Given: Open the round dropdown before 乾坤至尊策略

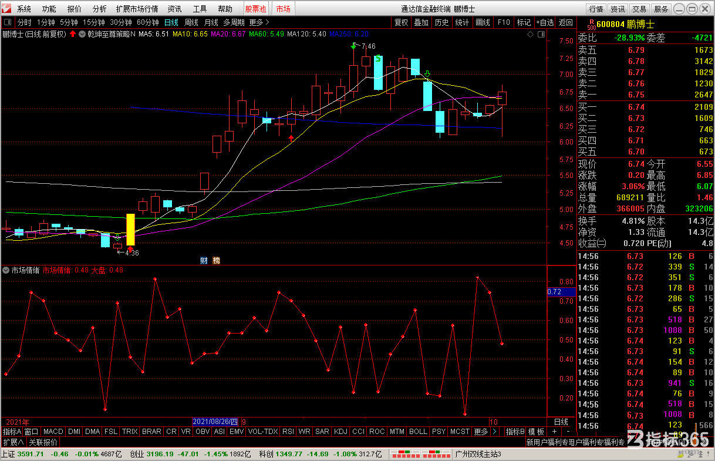Looking at the screenshot, I should pos(82,34).
